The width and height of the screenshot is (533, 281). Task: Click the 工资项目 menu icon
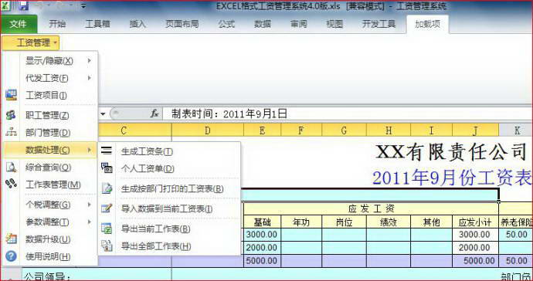[11, 95]
